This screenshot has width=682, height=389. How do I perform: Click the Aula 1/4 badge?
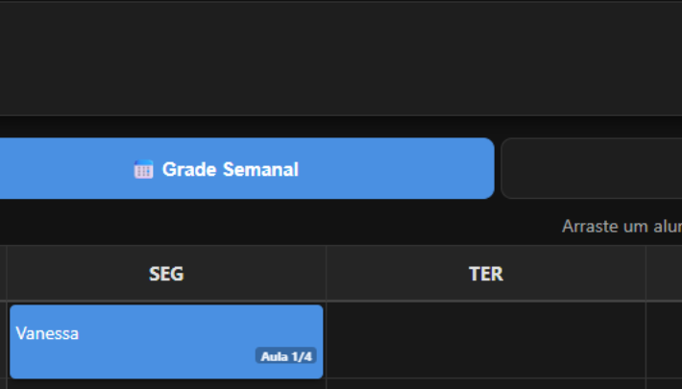(286, 356)
